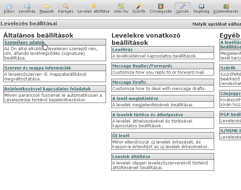Open the Címjegyzék link under Egyéb

[x=231, y=94]
